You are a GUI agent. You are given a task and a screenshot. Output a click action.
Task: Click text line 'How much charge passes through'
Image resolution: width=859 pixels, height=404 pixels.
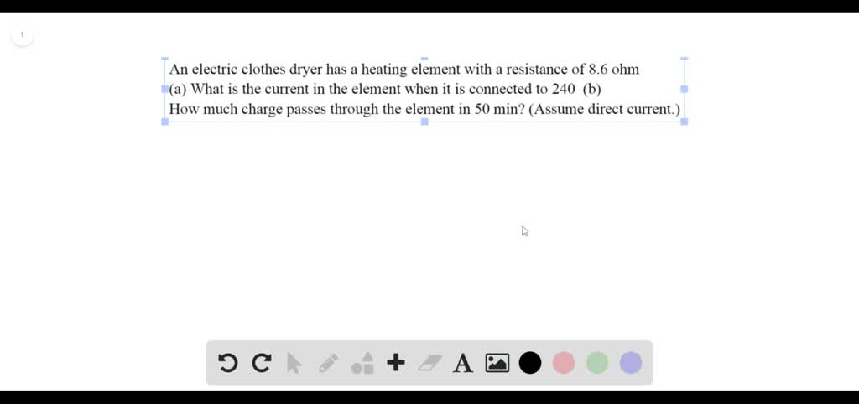point(424,109)
